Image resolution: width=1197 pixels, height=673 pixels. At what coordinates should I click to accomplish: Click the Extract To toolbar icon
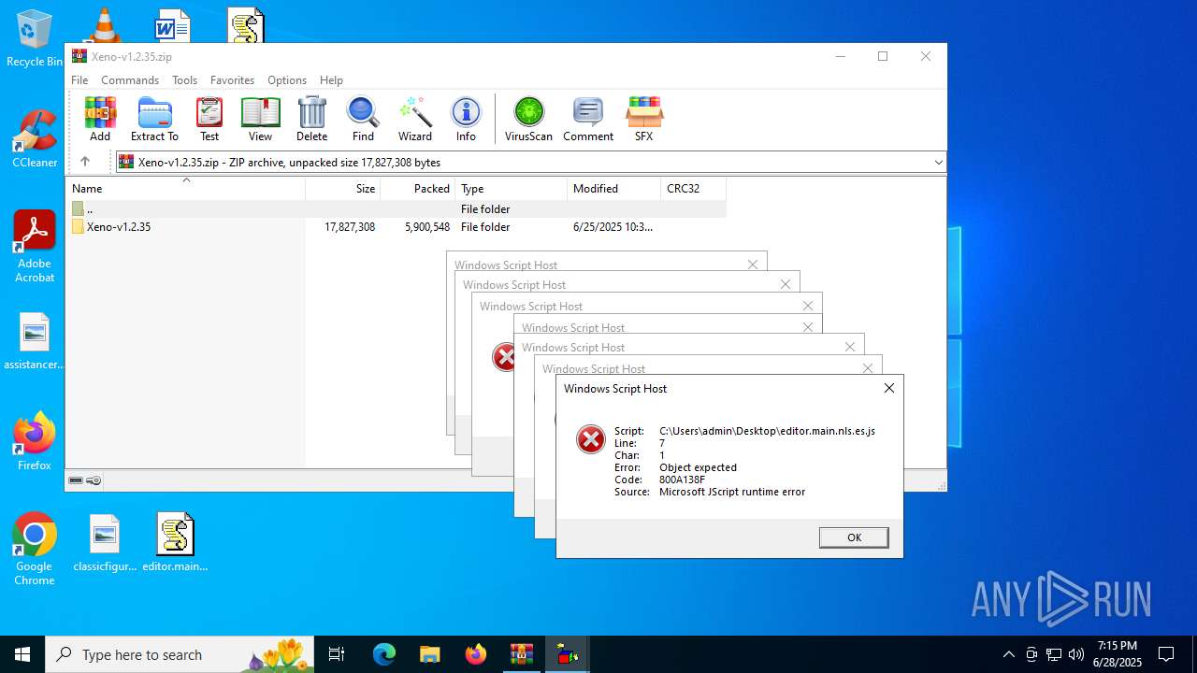pyautogui.click(x=154, y=119)
